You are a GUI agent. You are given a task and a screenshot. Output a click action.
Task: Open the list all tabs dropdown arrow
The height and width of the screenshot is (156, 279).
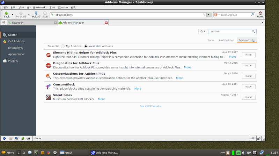click(x=262, y=23)
